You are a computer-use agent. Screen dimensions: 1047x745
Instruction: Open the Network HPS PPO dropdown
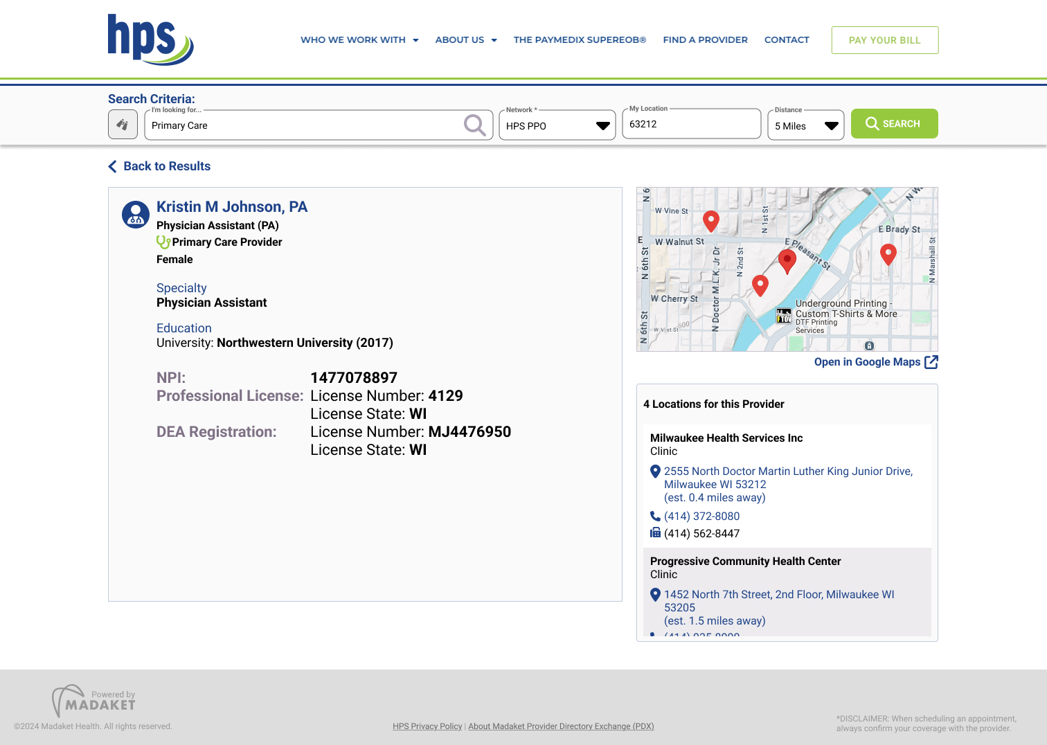click(557, 125)
